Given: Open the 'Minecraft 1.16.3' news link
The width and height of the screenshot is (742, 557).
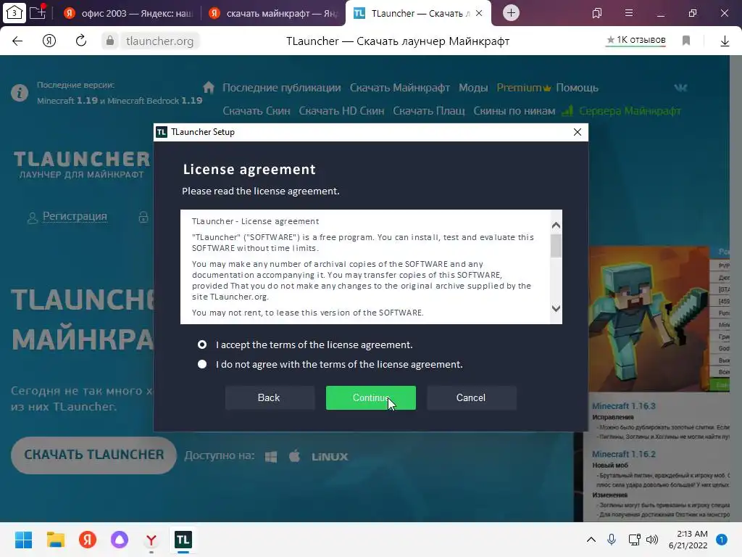Looking at the screenshot, I should point(624,406).
